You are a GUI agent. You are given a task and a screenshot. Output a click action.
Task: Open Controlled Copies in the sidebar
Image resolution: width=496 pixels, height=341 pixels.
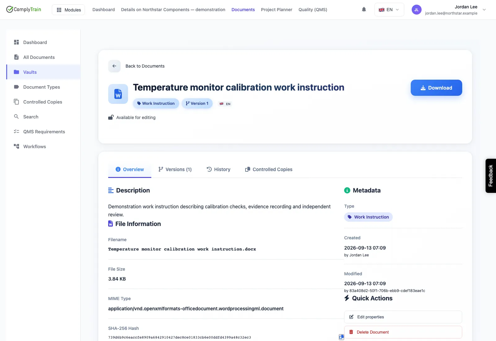point(43,102)
